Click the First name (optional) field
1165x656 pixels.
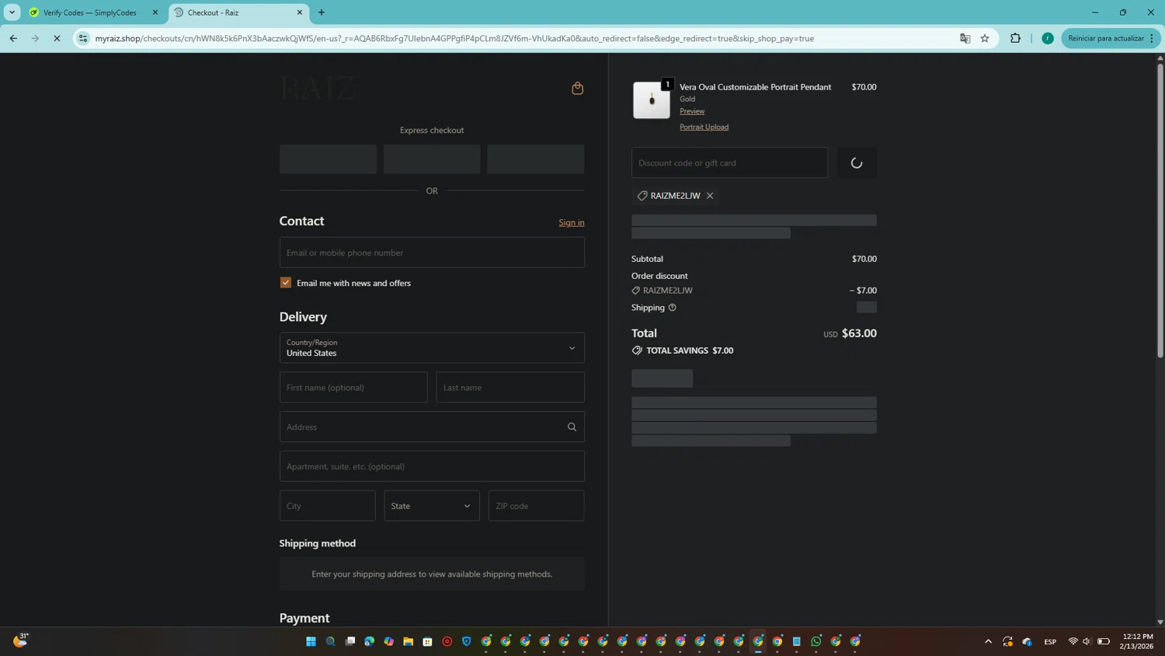tap(353, 387)
